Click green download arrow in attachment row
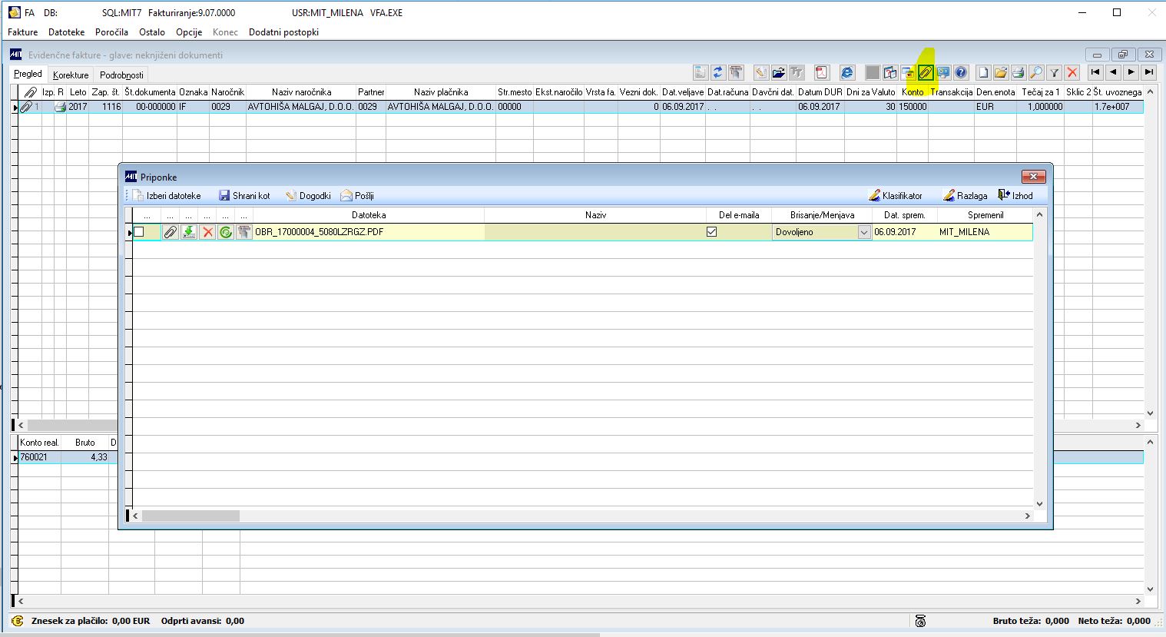This screenshot has width=1166, height=637. tap(189, 232)
